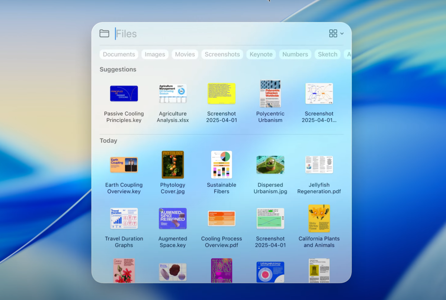Click the 'California Plants and Animals' file name
The image size is (446, 300).
tap(319, 242)
